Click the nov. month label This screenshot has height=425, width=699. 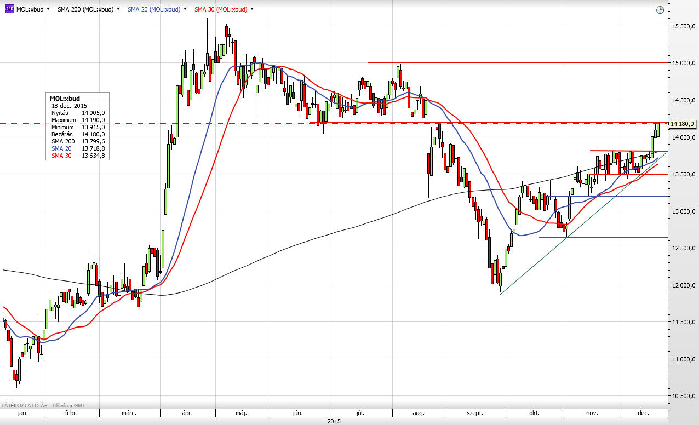593,413
